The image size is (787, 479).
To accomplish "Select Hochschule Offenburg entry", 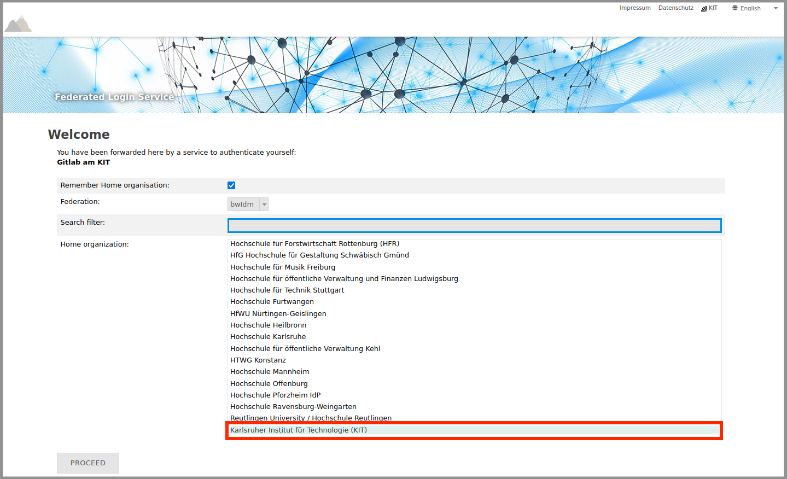I will tap(474, 384).
